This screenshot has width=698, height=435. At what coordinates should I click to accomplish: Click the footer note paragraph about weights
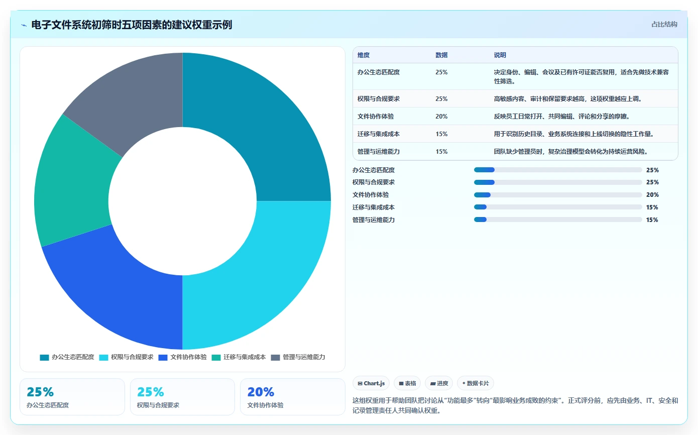[515, 405]
